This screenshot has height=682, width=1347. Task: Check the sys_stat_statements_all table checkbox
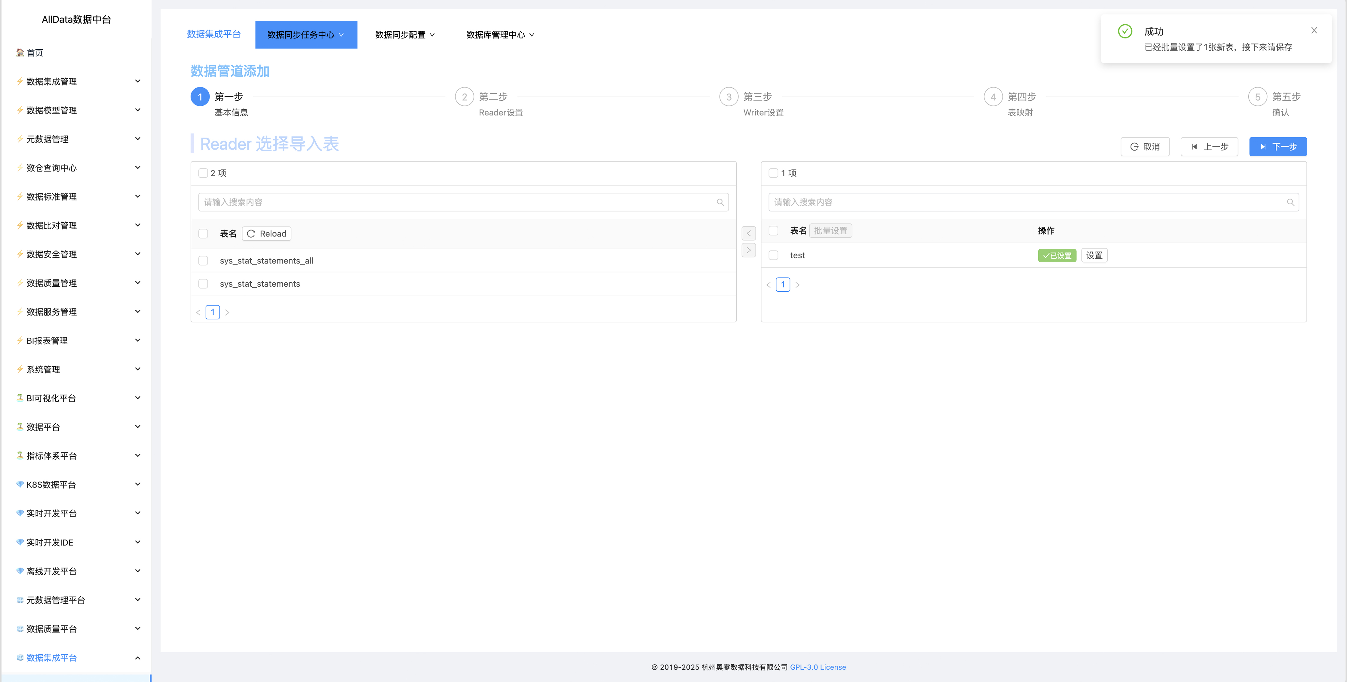coord(204,260)
